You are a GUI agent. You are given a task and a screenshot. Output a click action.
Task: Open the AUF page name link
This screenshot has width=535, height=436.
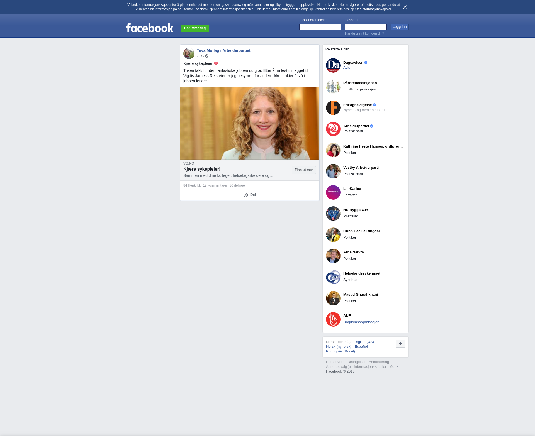(x=347, y=316)
